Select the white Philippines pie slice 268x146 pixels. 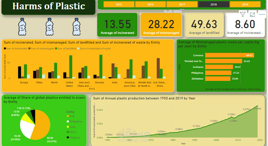pos(26,129)
